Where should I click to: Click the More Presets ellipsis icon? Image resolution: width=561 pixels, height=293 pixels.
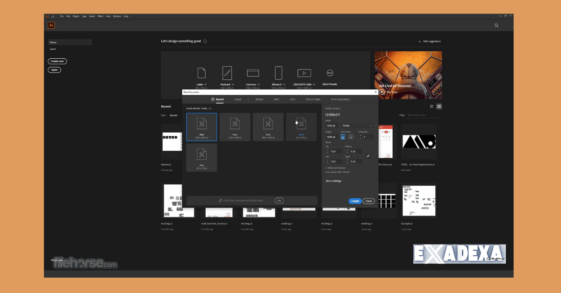pos(330,73)
